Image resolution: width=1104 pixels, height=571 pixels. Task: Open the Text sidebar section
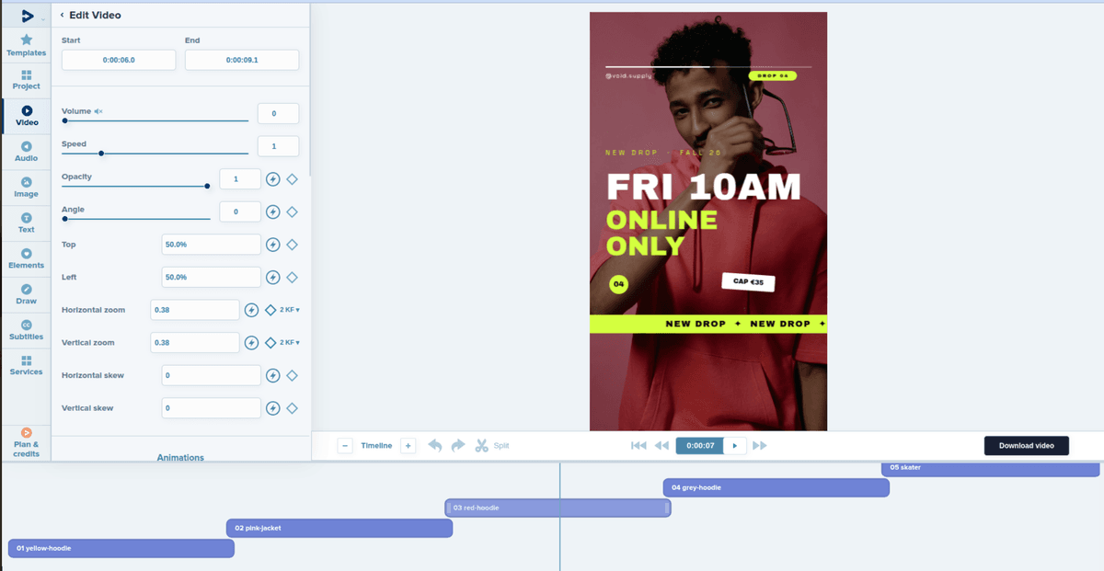26,223
